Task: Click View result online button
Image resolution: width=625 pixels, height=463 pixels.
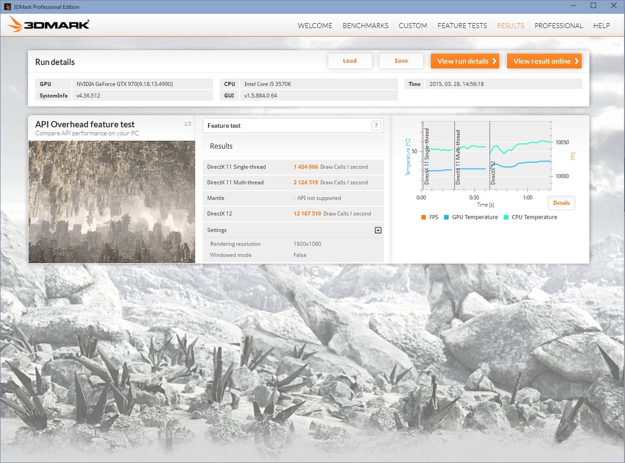Action: (x=544, y=61)
